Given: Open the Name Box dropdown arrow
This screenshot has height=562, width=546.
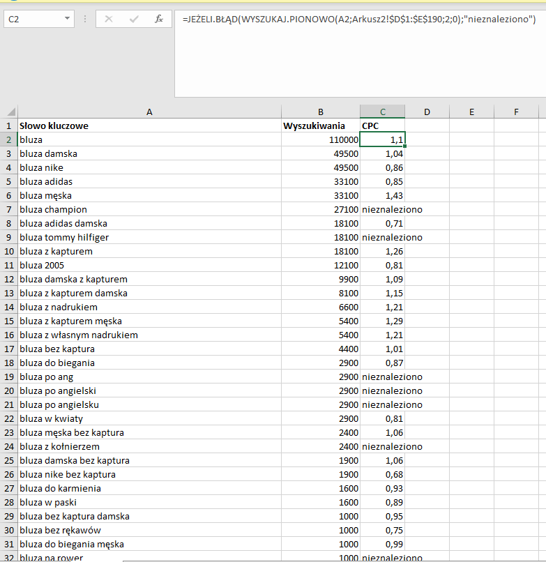Looking at the screenshot, I should coord(67,19).
